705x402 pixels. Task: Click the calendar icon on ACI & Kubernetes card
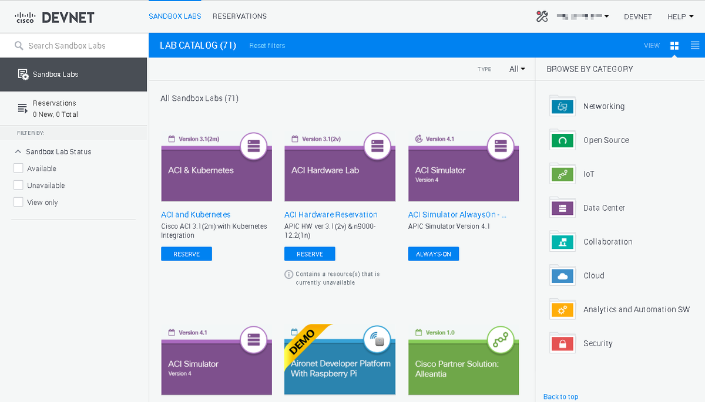172,139
